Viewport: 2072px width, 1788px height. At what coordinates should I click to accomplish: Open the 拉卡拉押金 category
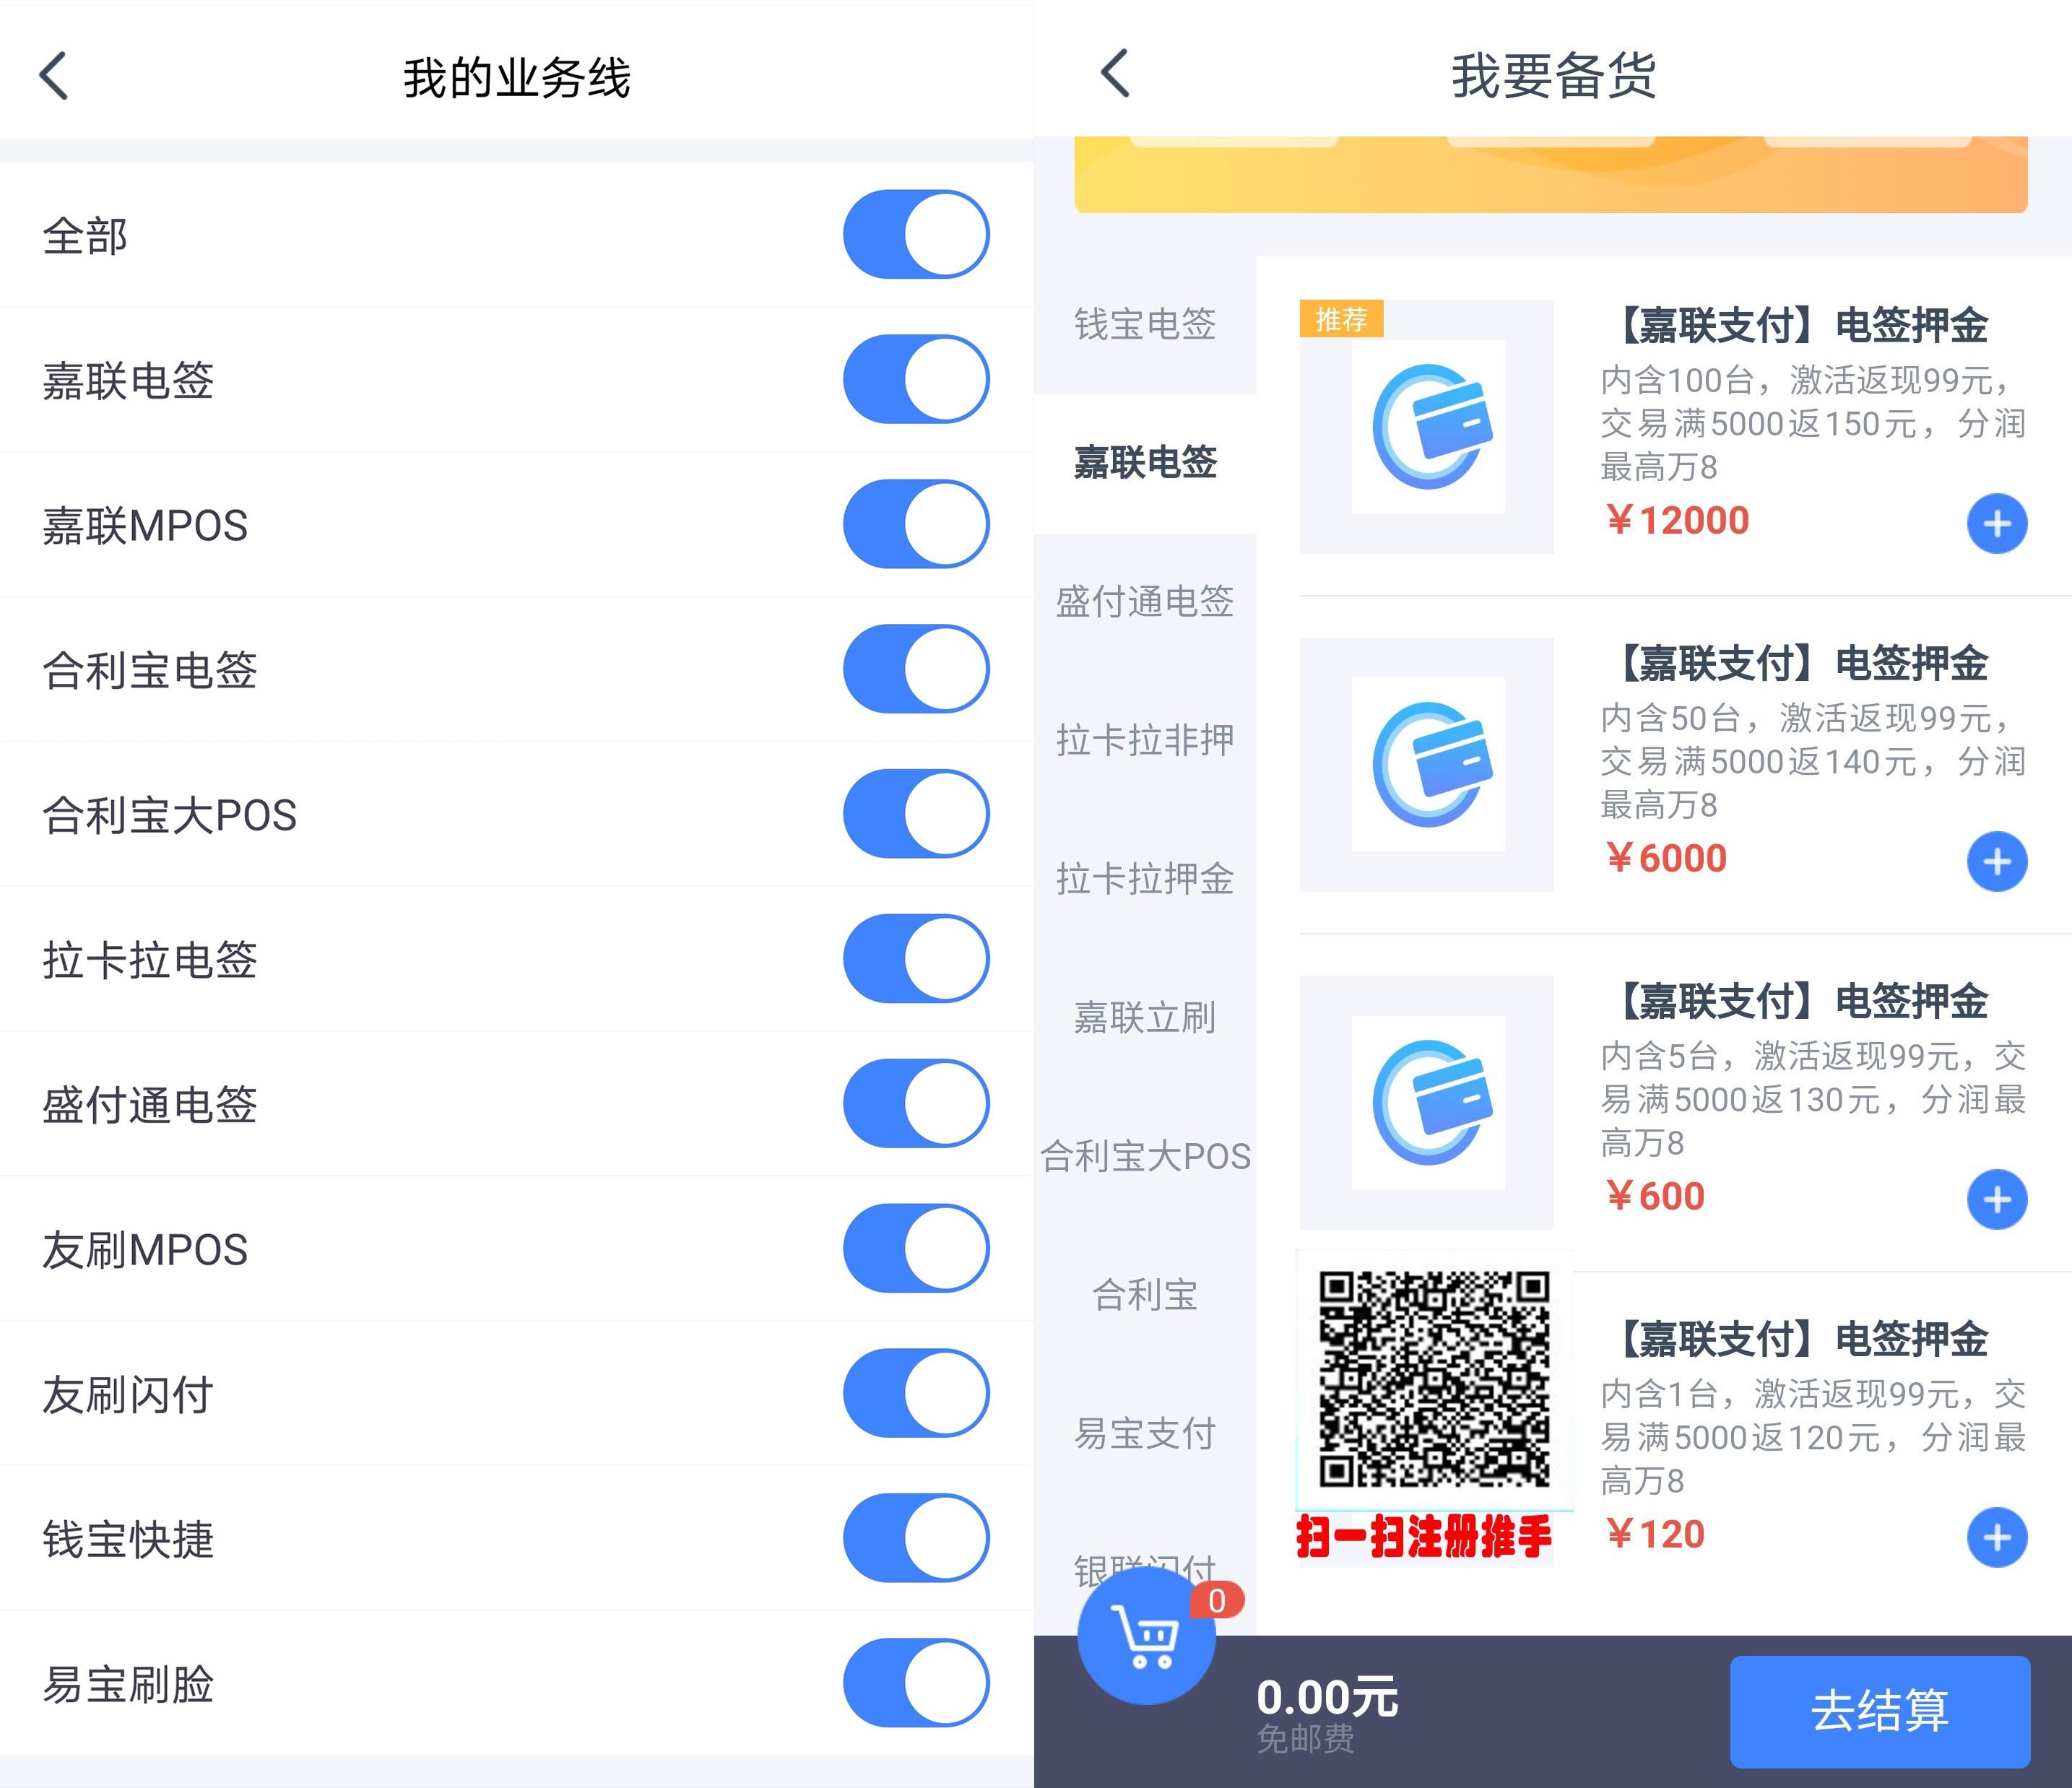[1145, 880]
